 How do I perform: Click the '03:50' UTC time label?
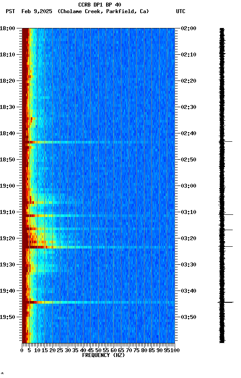189,318
